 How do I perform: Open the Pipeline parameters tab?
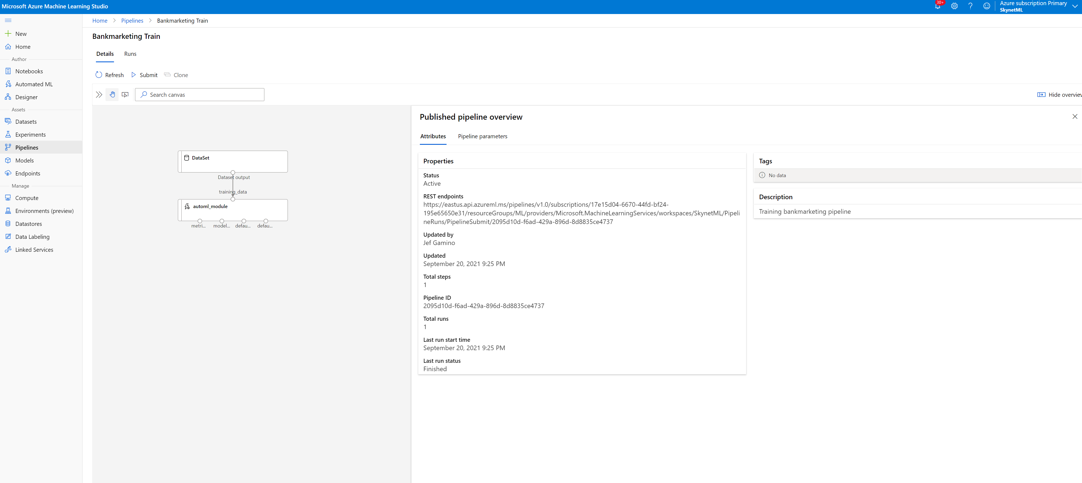point(483,136)
